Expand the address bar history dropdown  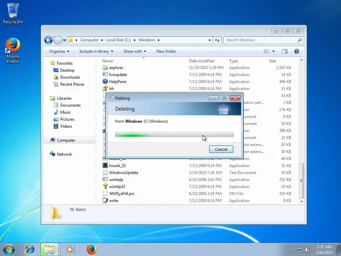click(x=209, y=40)
